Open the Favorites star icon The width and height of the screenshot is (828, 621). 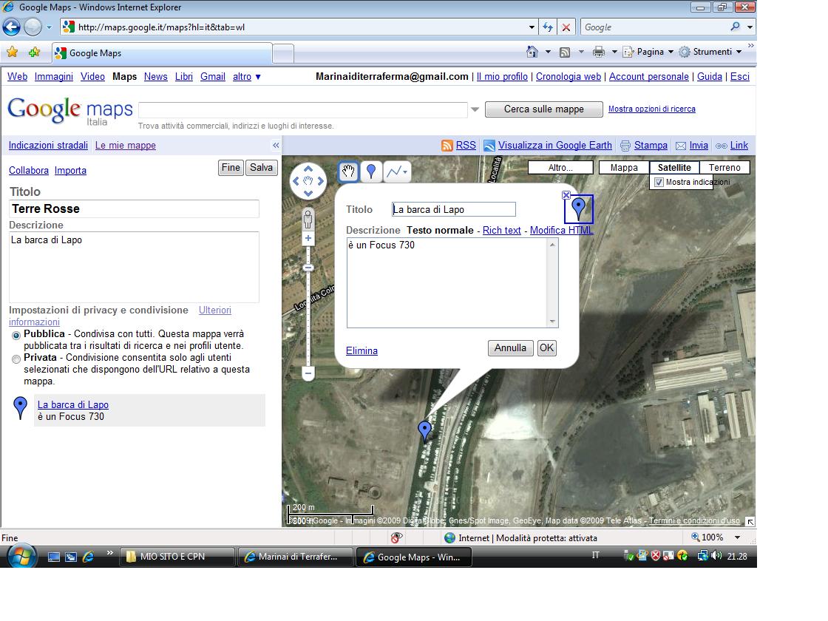[x=12, y=52]
